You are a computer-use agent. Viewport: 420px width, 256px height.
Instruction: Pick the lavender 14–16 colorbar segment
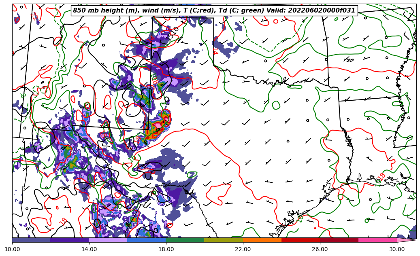[108, 240]
